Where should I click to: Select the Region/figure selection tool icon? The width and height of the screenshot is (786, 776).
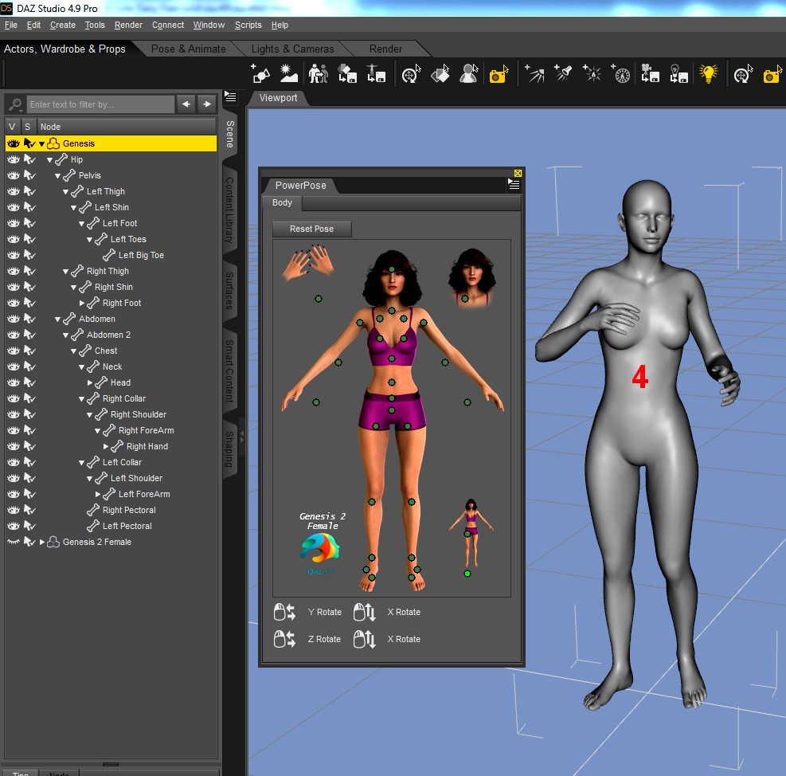(469, 74)
